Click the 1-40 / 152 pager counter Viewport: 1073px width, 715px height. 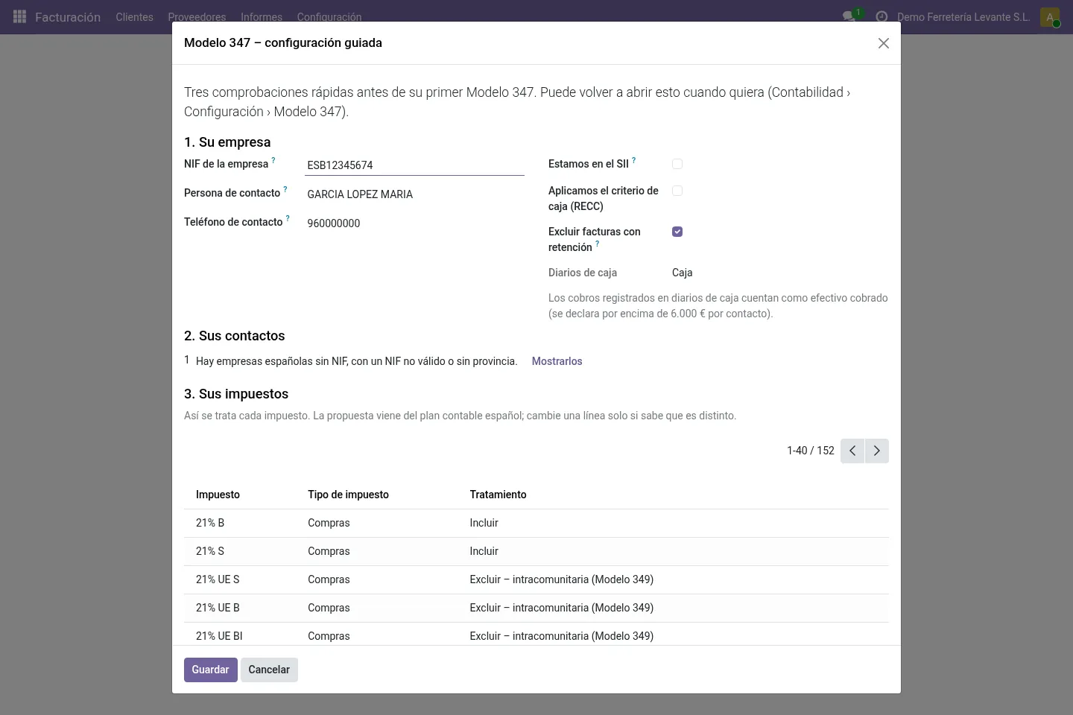811,451
